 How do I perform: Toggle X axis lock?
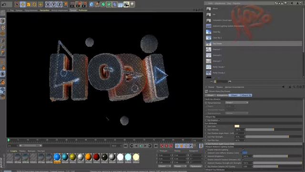click(x=48, y=4)
